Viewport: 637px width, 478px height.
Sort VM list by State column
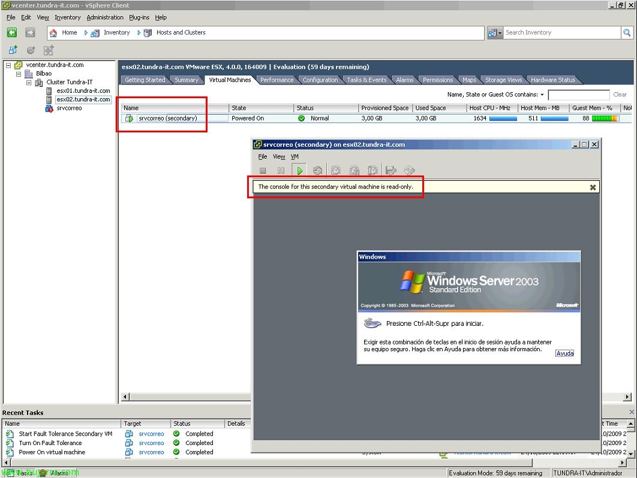pyautogui.click(x=261, y=108)
